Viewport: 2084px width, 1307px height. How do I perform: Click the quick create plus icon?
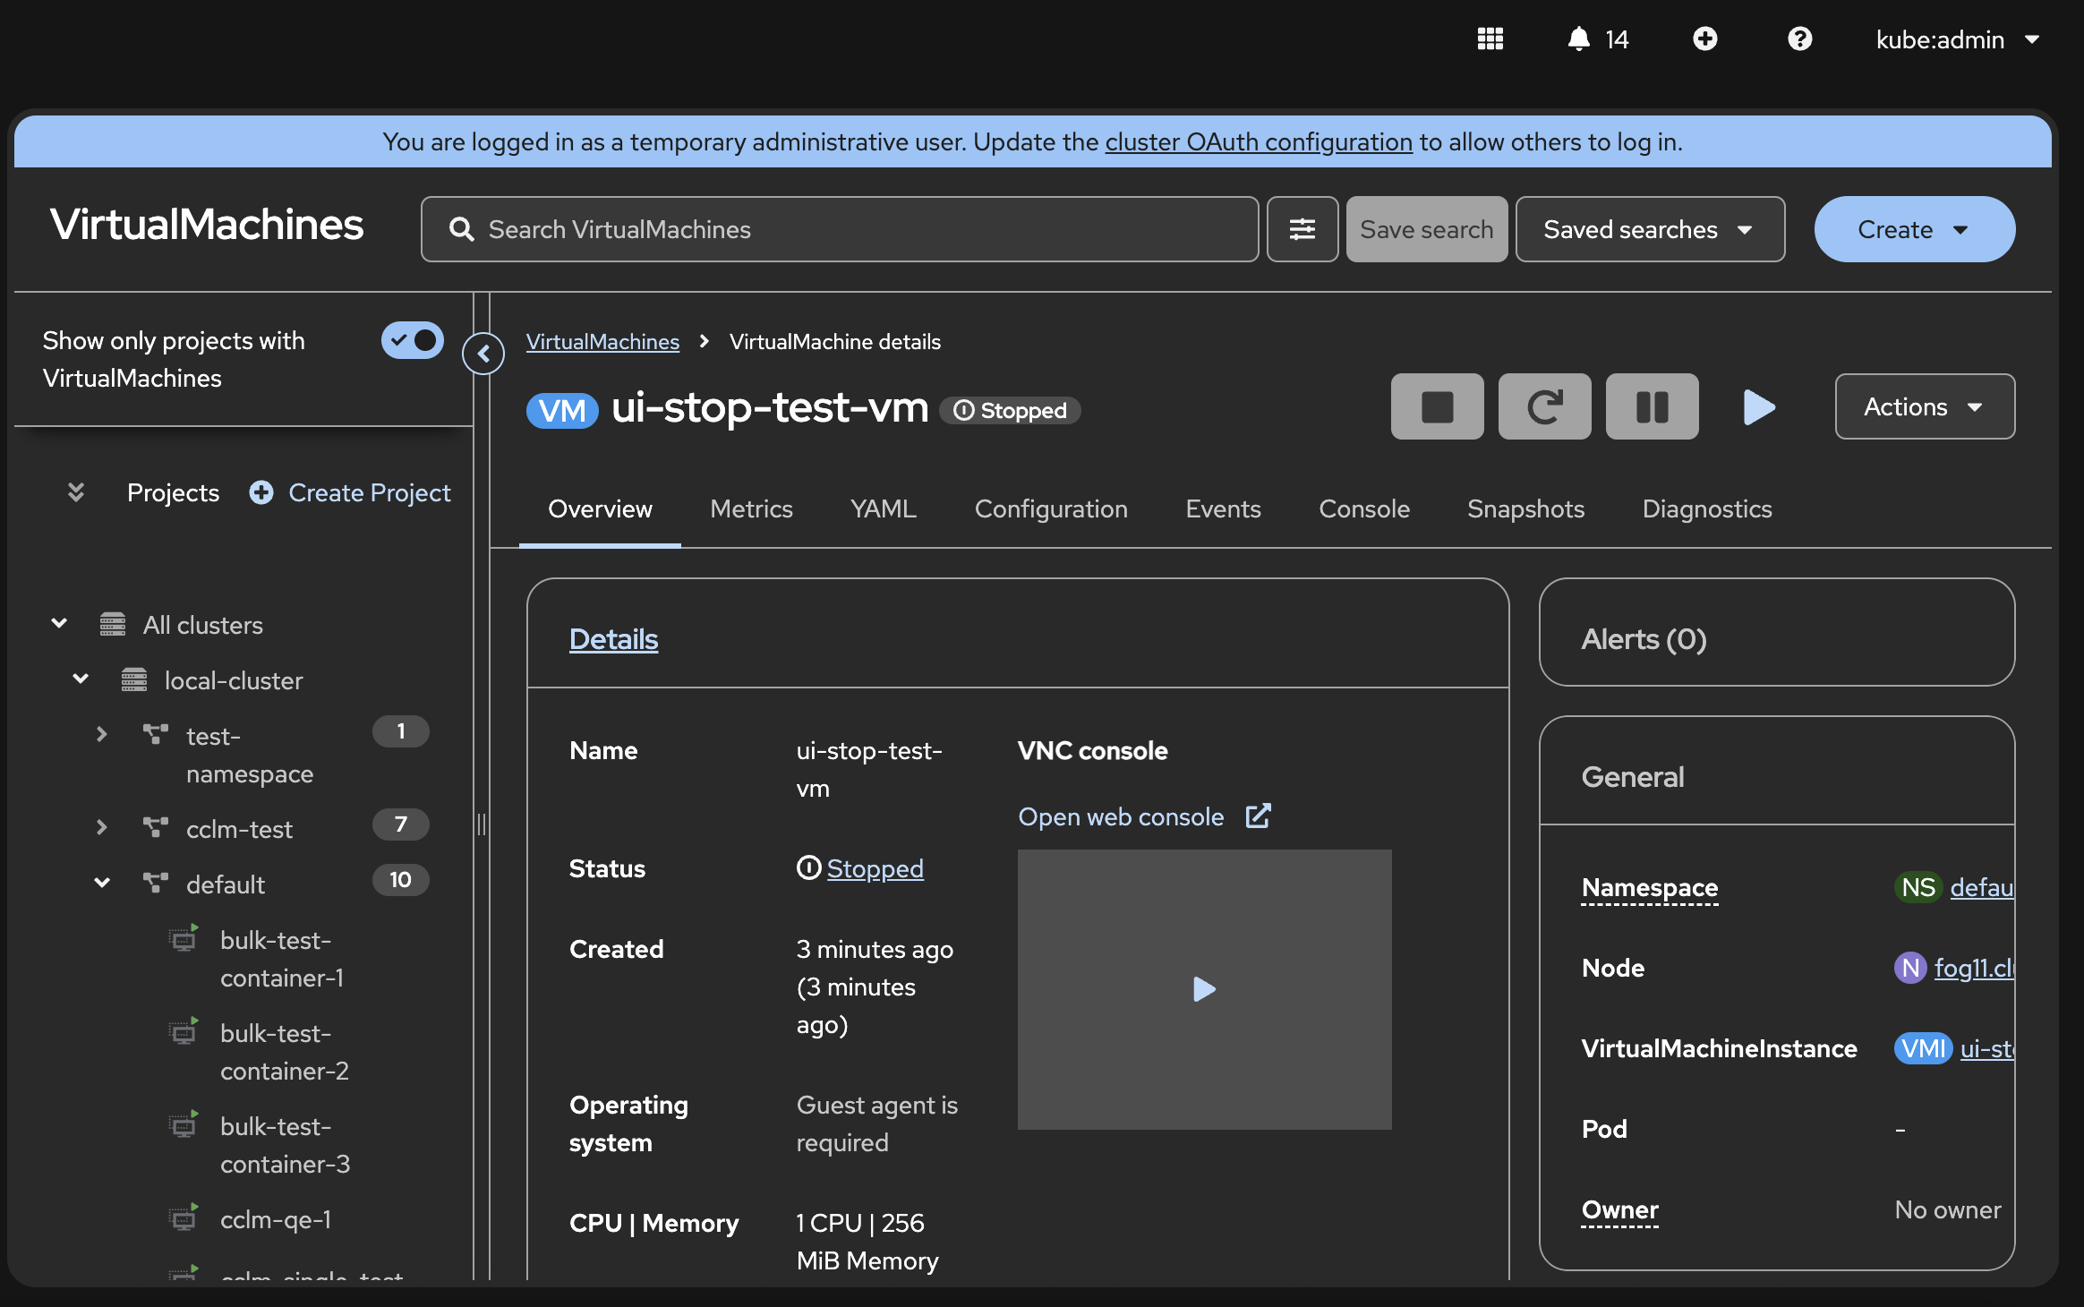click(x=1704, y=39)
